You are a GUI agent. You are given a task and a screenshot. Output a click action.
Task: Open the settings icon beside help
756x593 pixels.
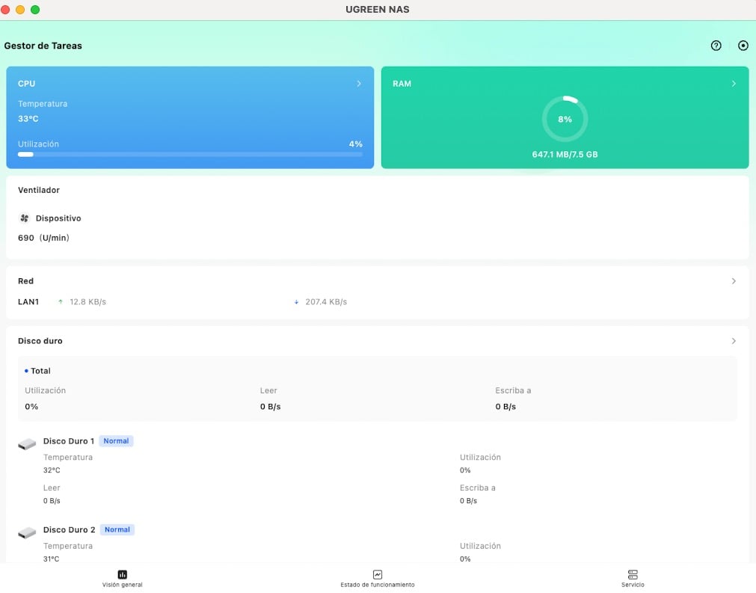[743, 46]
